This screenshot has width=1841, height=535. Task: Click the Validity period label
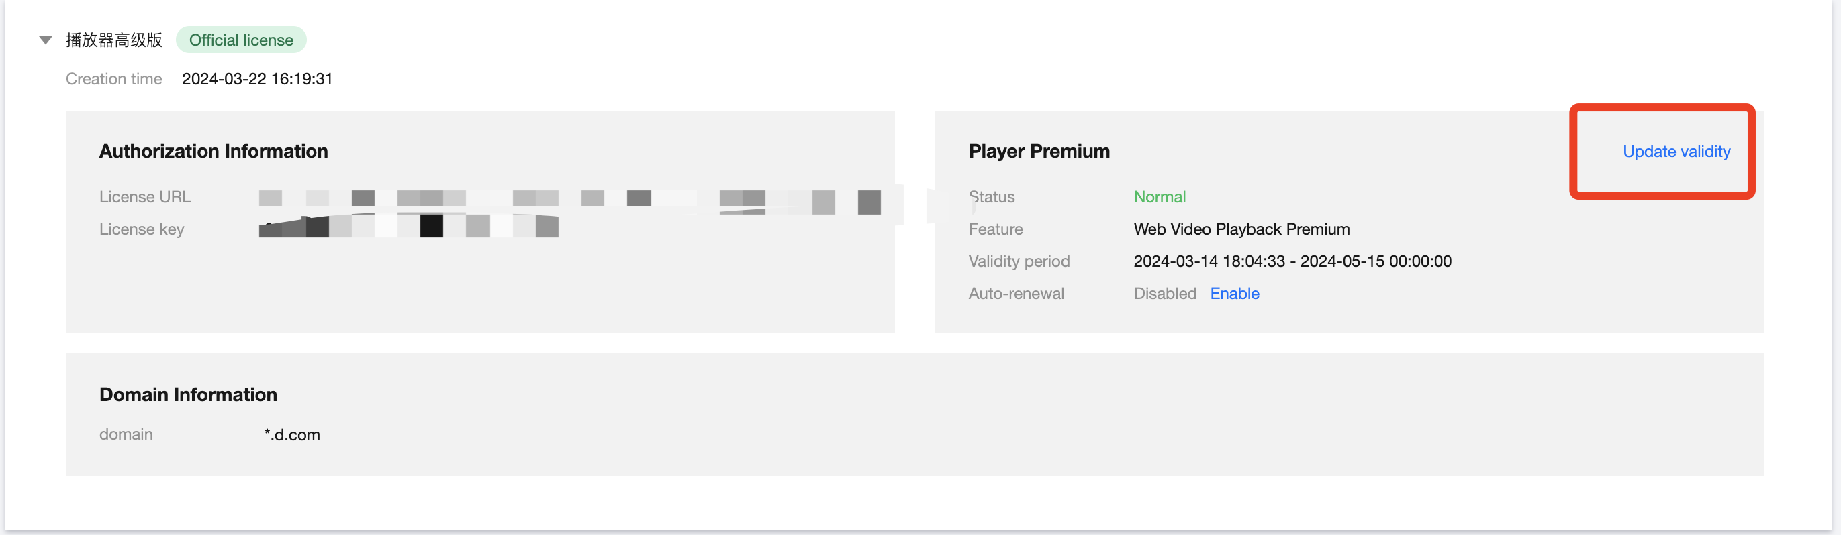point(1019,261)
